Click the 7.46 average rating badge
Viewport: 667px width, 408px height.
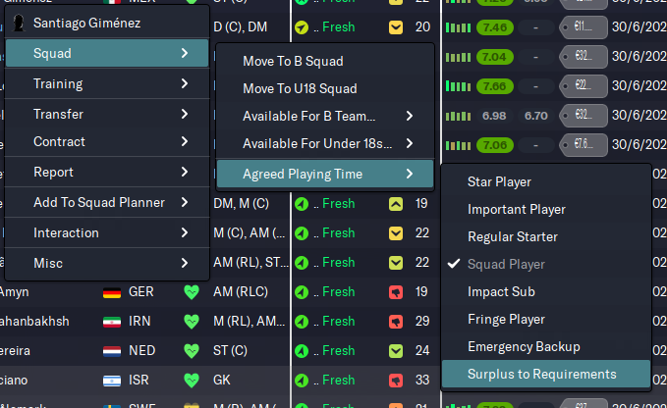click(495, 26)
